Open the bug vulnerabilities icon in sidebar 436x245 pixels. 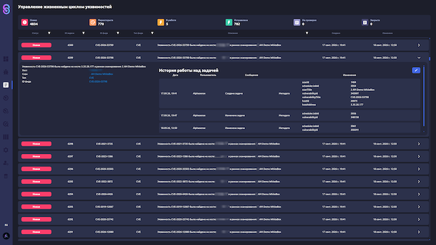point(6,72)
